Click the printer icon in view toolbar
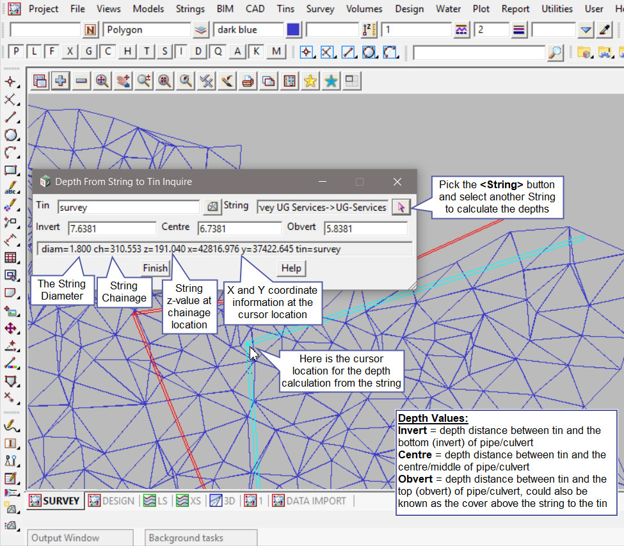The width and height of the screenshot is (624, 546). [x=248, y=81]
